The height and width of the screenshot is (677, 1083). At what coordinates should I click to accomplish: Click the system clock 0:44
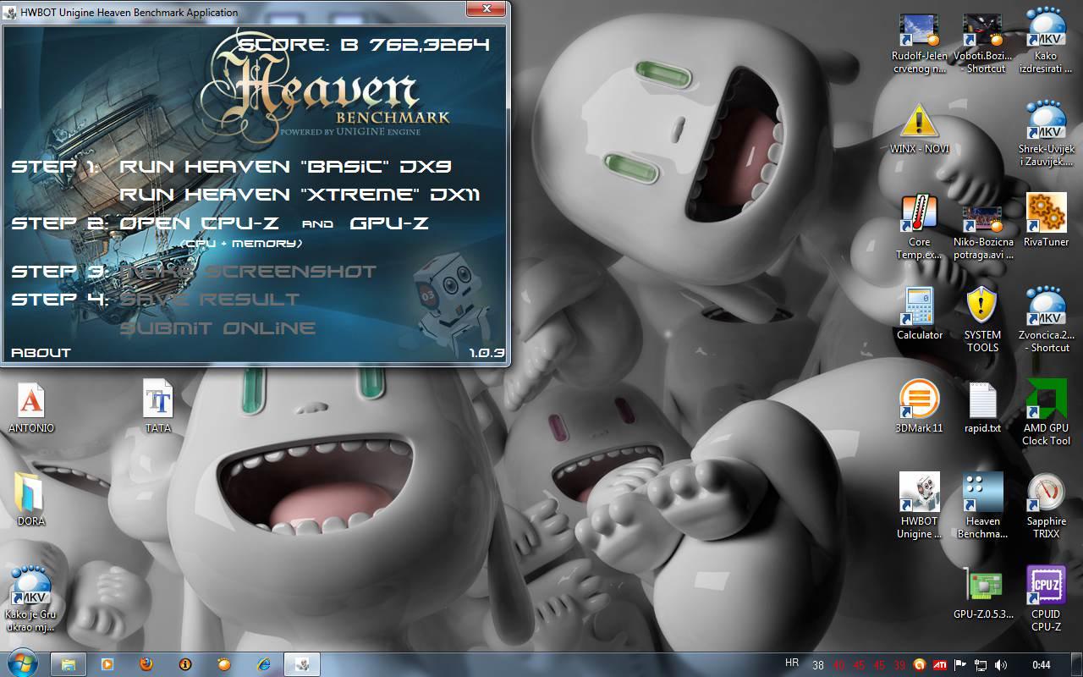1042,664
